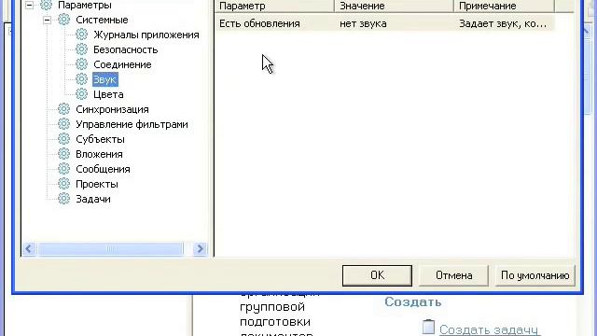This screenshot has height=336, width=597.
Task: Collapse the Параметры root node
Action: (29, 5)
